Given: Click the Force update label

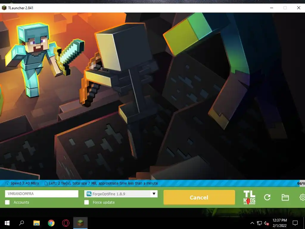Looking at the screenshot, I should coord(104,202).
